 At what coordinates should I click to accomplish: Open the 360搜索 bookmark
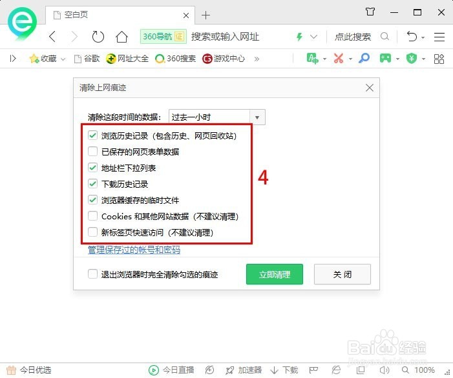175,59
